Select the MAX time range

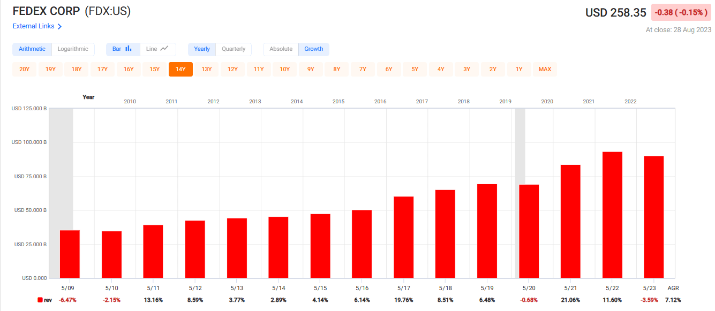(545, 69)
